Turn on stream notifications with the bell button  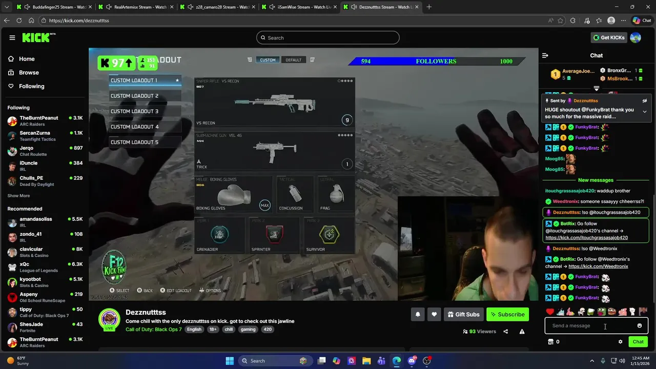tap(418, 314)
